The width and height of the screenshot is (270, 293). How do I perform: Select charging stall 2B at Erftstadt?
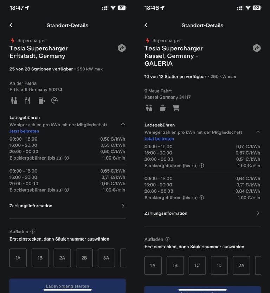(84, 258)
